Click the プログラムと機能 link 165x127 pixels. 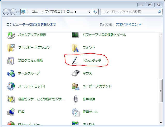pyautogui.click(x=30, y=61)
